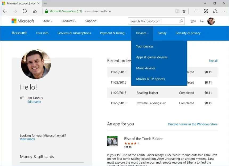Screen dimensions: 229x166
Task: Click the account.microsoft.com address bar
Action: click(98, 11)
